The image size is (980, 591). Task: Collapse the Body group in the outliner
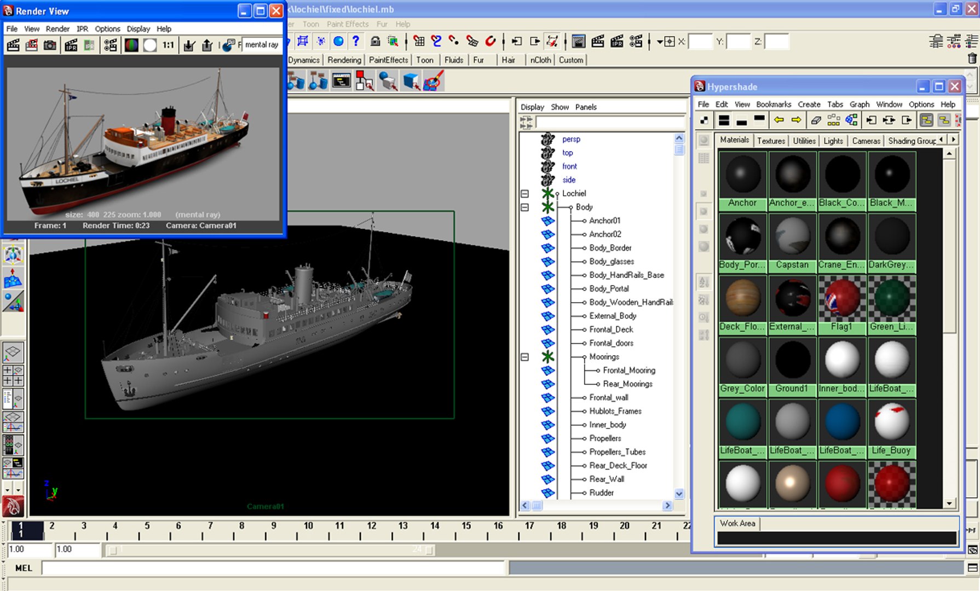[x=524, y=207]
